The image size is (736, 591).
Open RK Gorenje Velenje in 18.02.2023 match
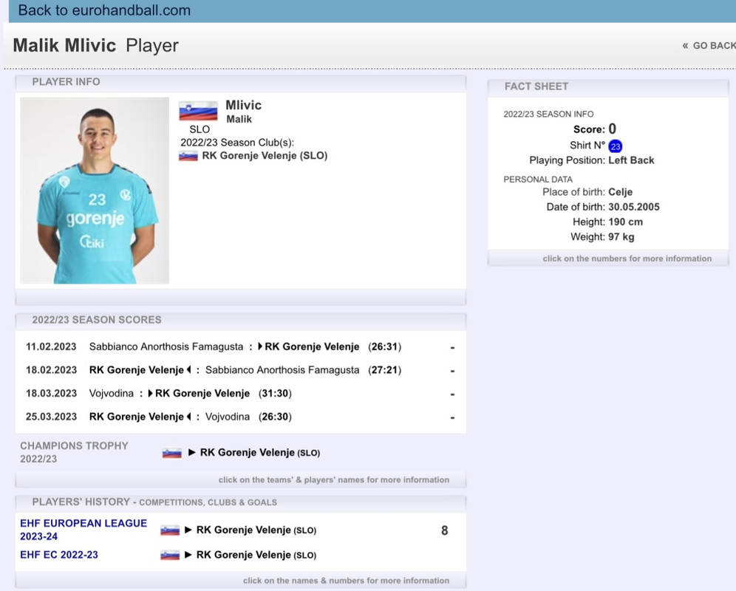pos(136,370)
